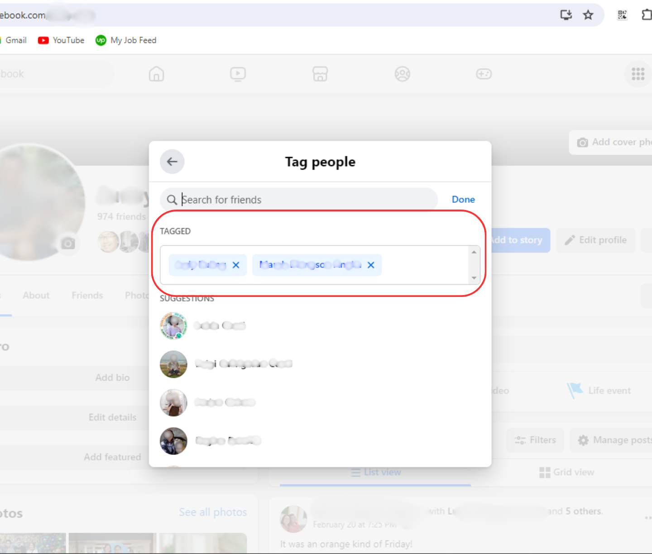Click the List view lines icon
This screenshot has height=554, width=652.
(x=355, y=473)
